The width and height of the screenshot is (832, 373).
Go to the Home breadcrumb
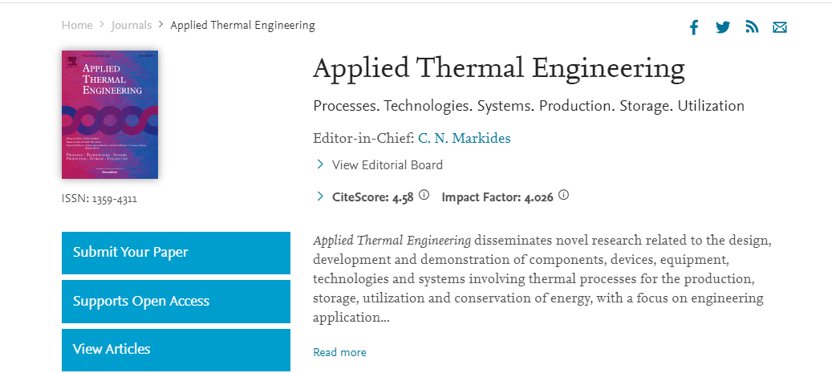pyautogui.click(x=77, y=25)
